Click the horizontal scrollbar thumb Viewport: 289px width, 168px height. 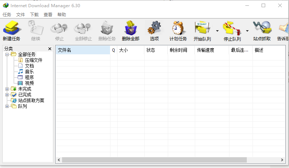(154, 160)
